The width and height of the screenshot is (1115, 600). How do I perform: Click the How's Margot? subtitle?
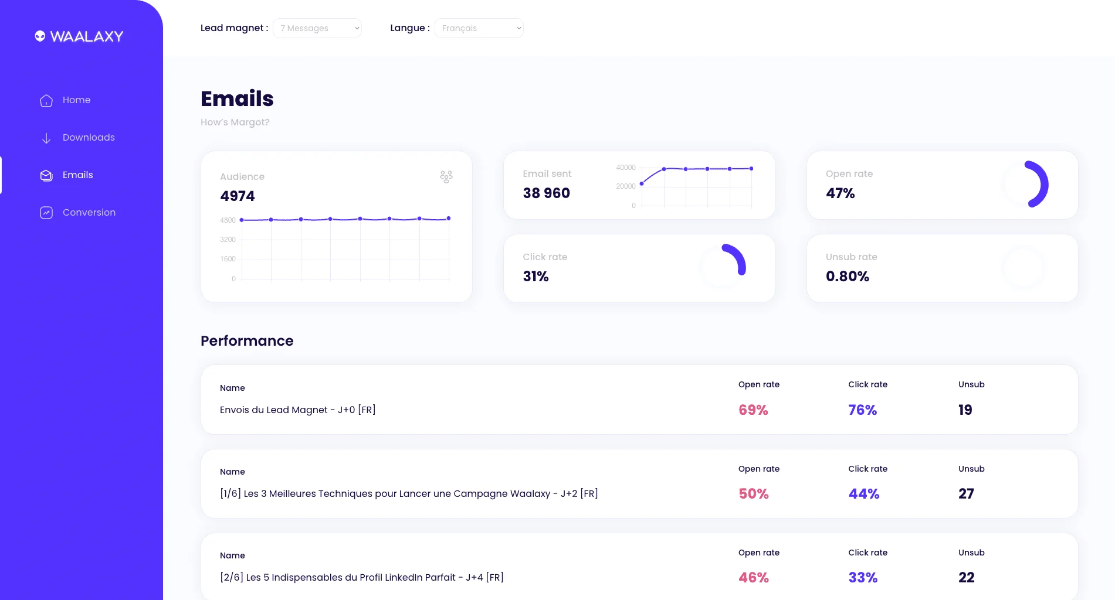point(235,122)
